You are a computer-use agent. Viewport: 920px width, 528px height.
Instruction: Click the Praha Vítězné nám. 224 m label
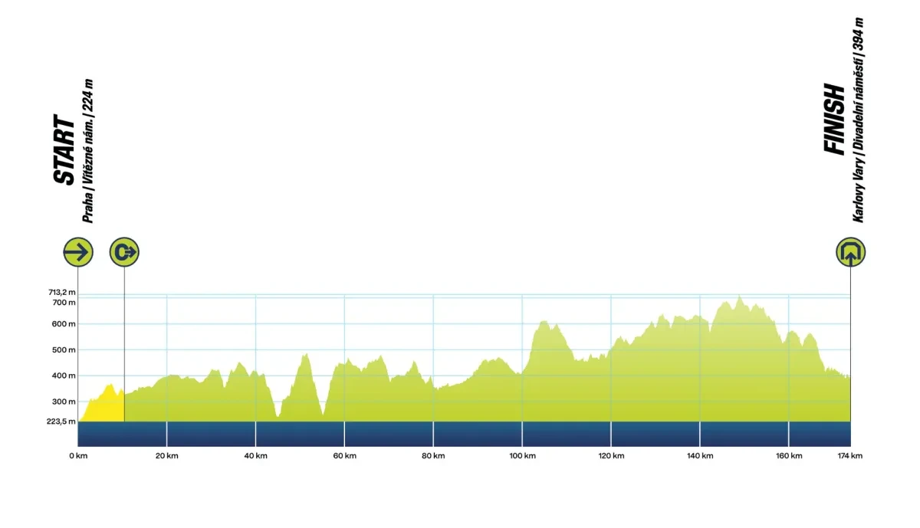tap(88, 151)
